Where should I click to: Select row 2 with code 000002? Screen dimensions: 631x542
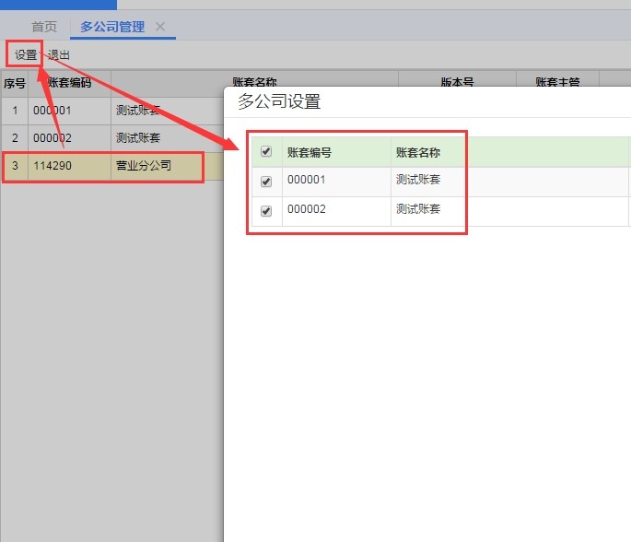(112, 138)
